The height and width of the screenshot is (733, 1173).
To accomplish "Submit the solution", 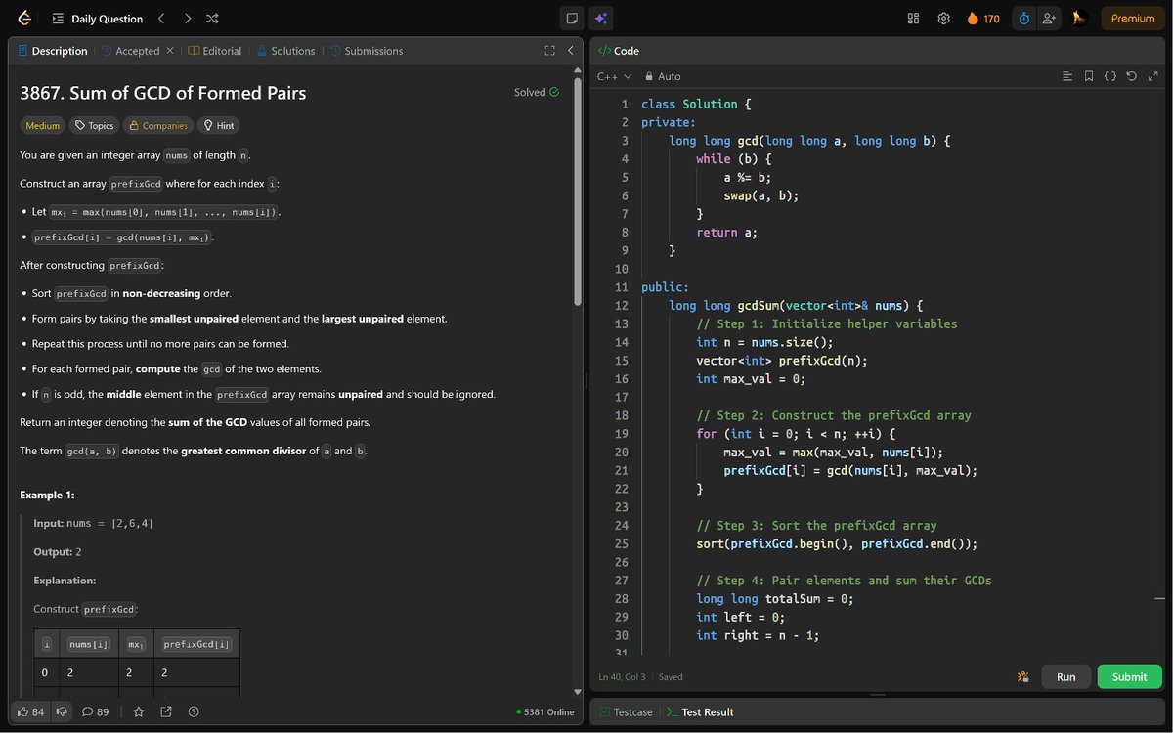I will 1129,676.
